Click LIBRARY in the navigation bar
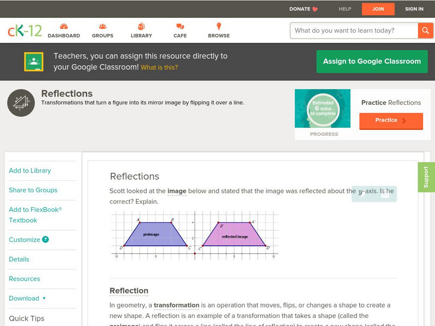435x326 pixels. [141, 36]
